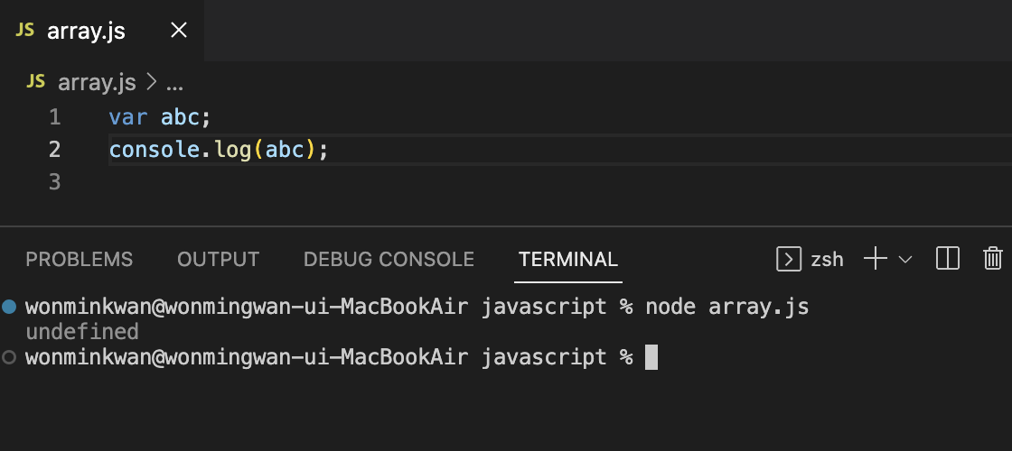Viewport: 1012px width, 451px height.
Task: Click the blue command success marker
Action: (x=9, y=307)
